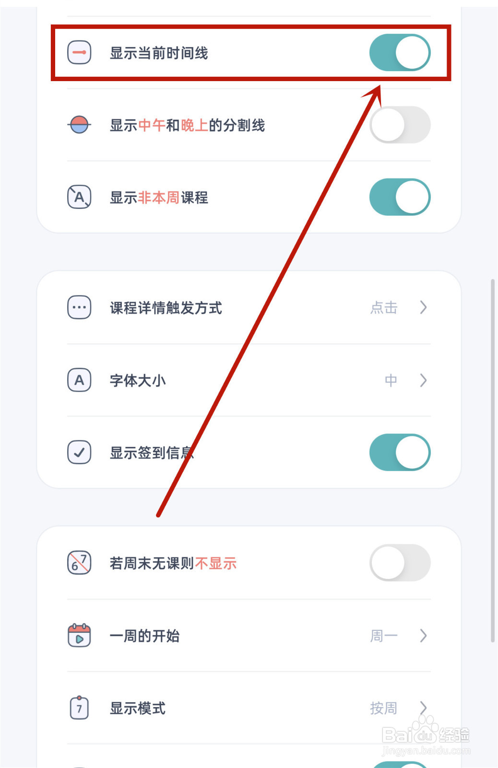Expand the 一周的开始 chevron arrow

(x=423, y=636)
